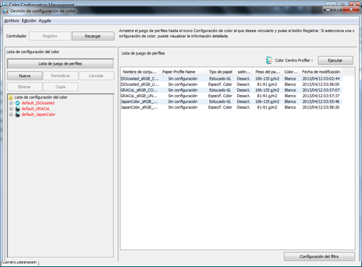Image resolution: width=362 pixels, height=267 pixels.
Task: Open Configuración del filtro
Action: click(x=319, y=257)
